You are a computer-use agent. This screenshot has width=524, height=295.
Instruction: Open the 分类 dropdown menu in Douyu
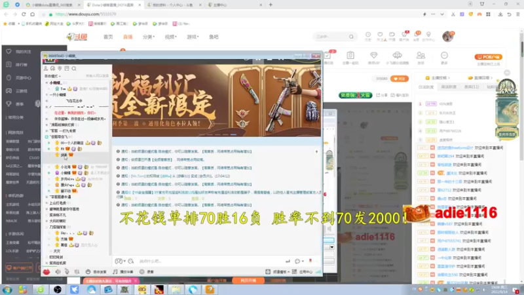pyautogui.click(x=149, y=37)
